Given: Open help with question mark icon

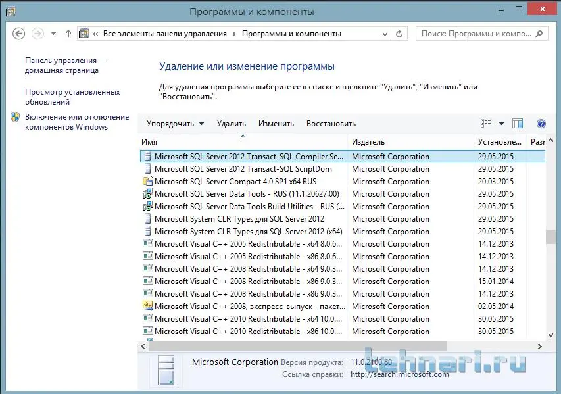Looking at the screenshot, I should 541,124.
